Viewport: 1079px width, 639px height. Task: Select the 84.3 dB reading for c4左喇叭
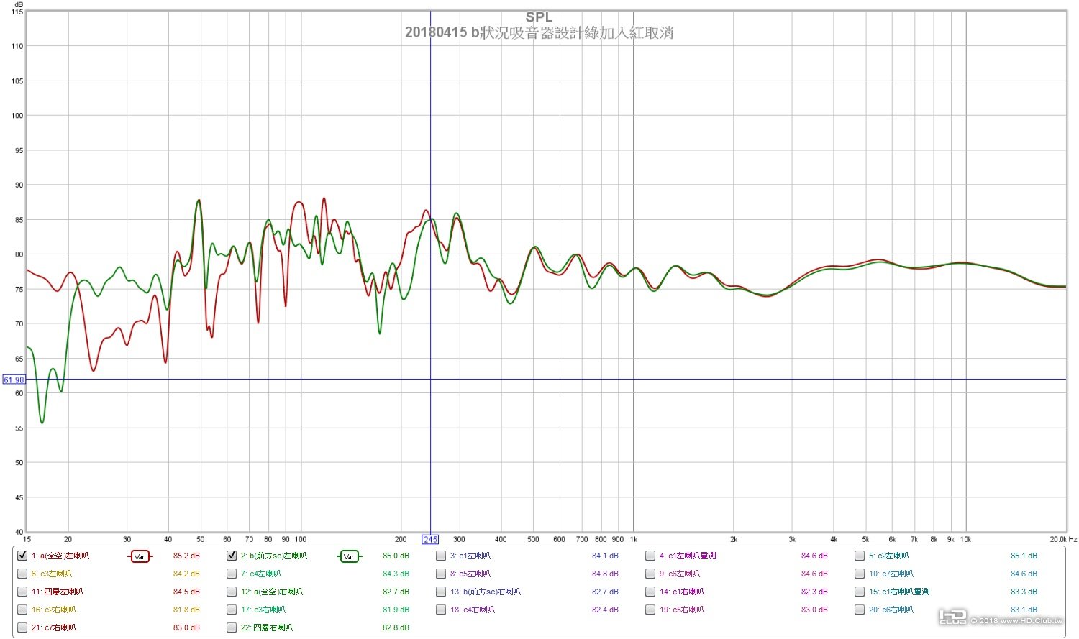pyautogui.click(x=396, y=574)
